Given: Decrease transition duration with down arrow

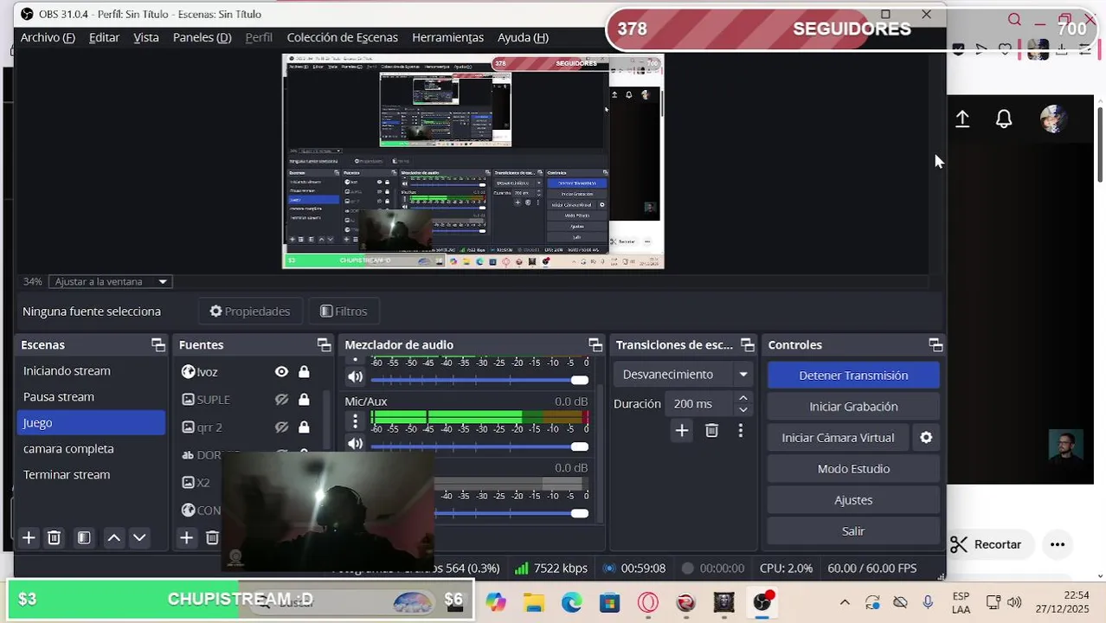Looking at the screenshot, I should point(743,410).
